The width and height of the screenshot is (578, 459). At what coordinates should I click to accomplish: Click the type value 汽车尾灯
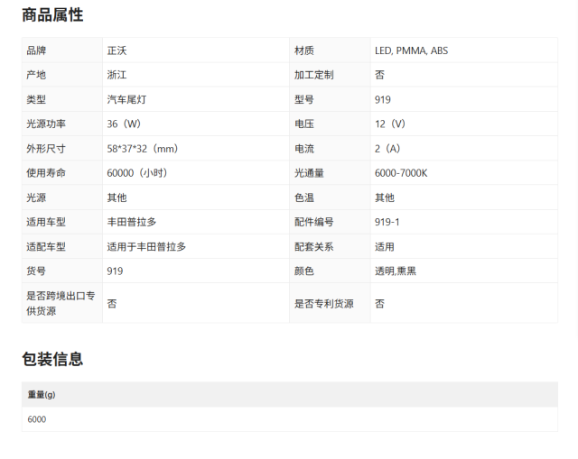(x=126, y=99)
